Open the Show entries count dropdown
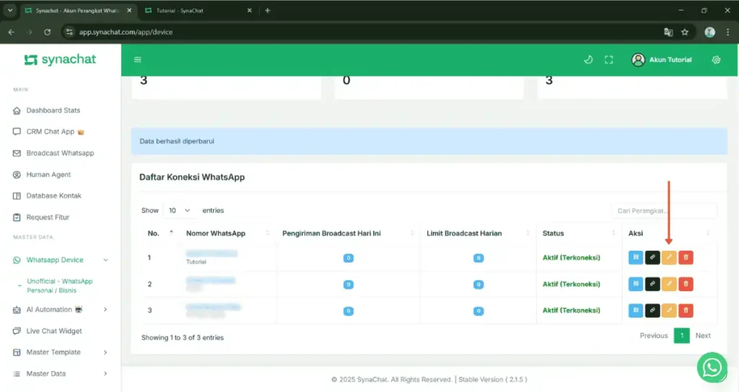This screenshot has width=739, height=392. pyautogui.click(x=179, y=210)
